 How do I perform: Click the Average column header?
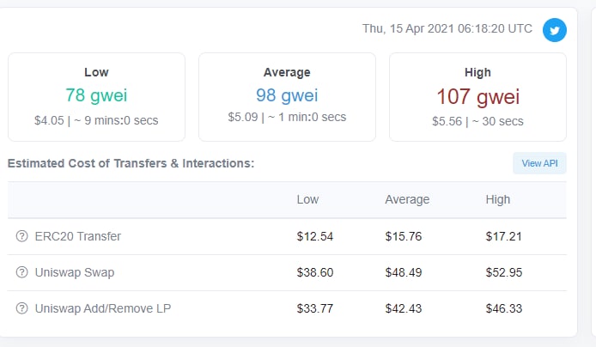point(407,199)
